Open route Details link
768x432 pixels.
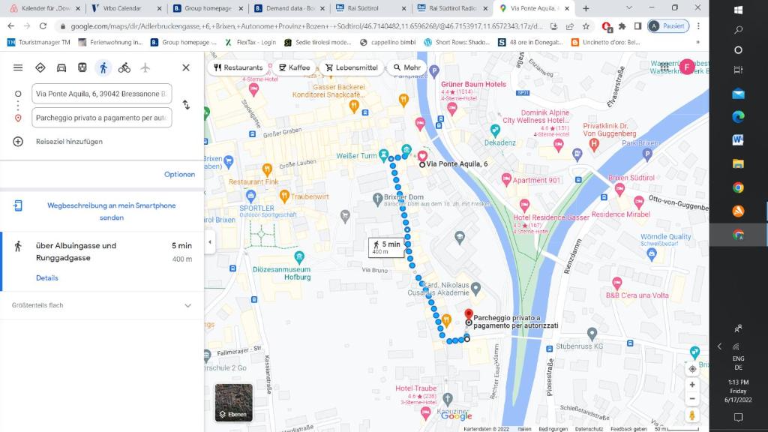[x=46, y=278]
